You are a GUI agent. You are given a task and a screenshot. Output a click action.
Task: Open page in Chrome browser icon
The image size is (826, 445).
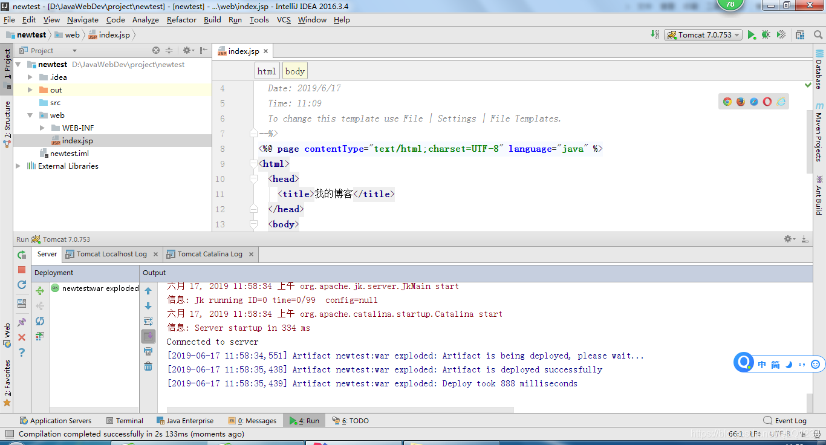click(x=727, y=102)
